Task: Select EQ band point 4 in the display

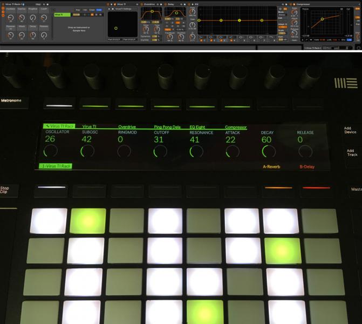Action: coord(262,21)
